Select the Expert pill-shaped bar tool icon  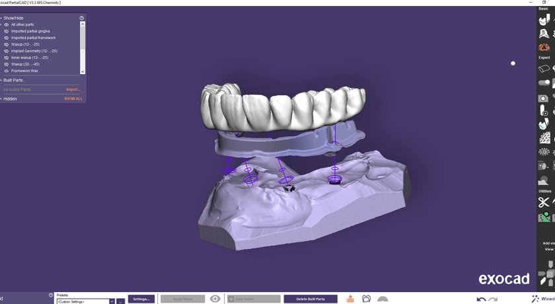(x=544, y=83)
